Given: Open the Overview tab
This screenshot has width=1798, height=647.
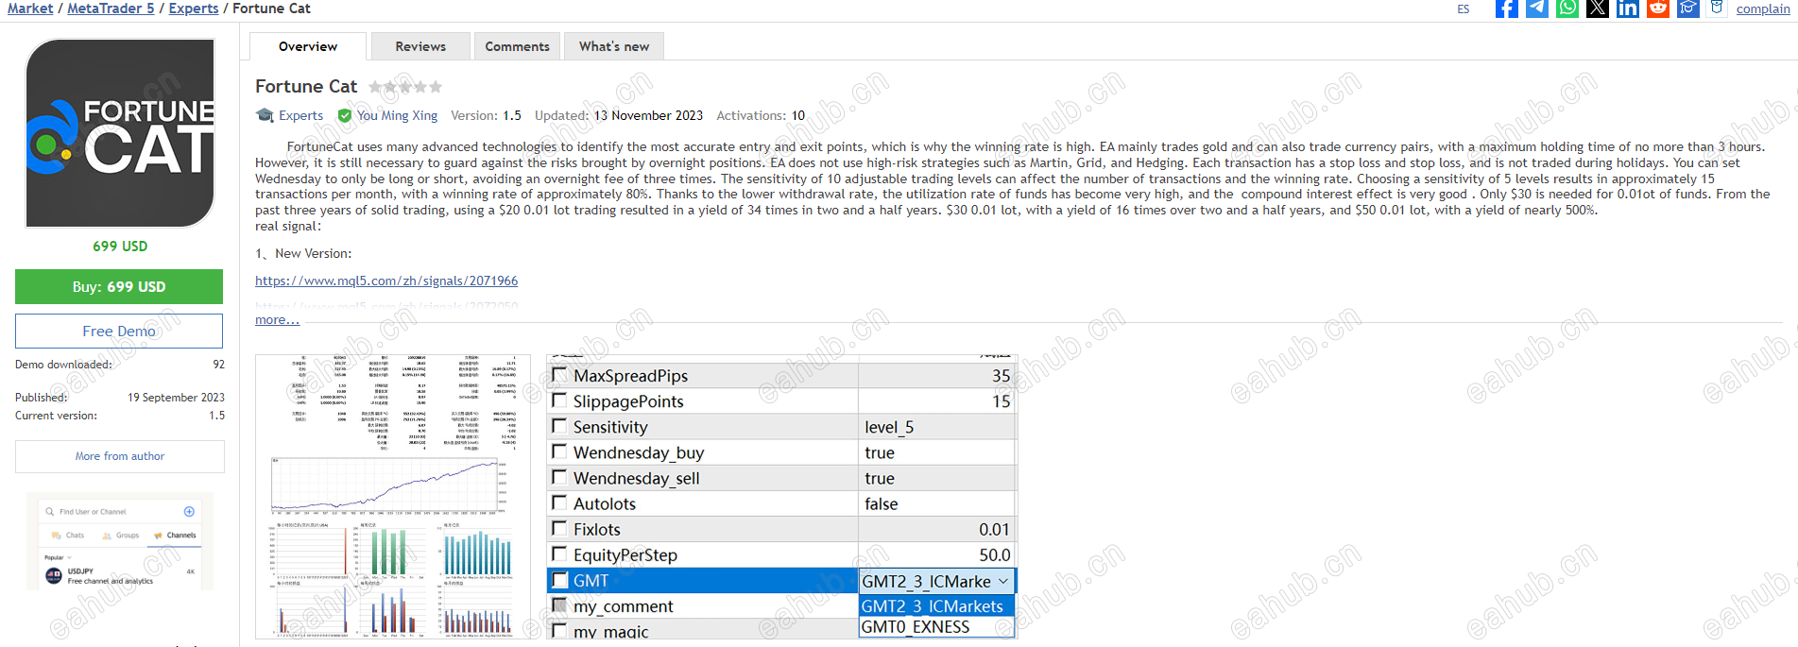Looking at the screenshot, I should point(308,46).
